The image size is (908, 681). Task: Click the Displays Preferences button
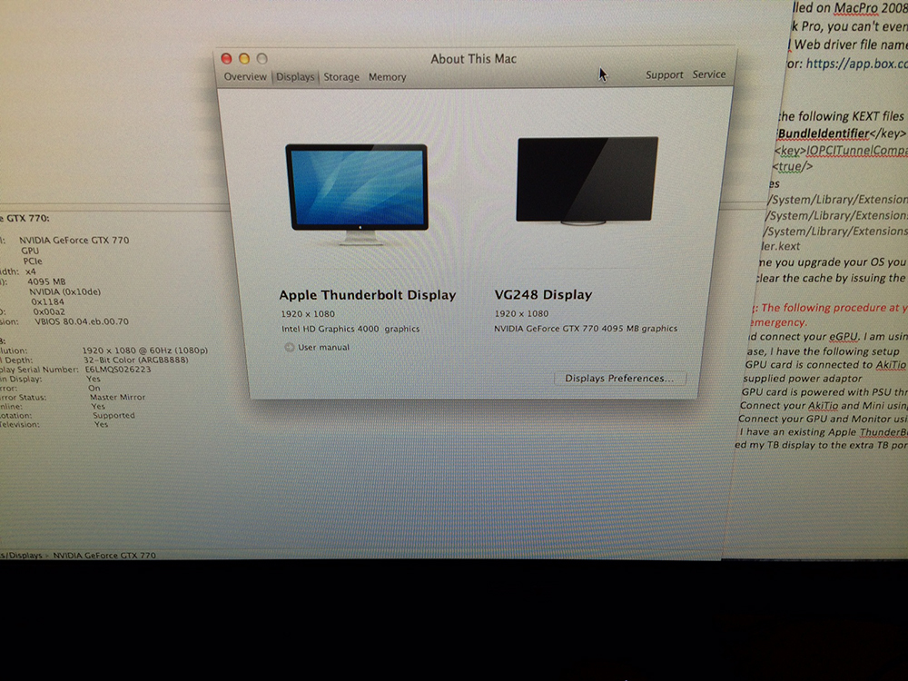619,378
